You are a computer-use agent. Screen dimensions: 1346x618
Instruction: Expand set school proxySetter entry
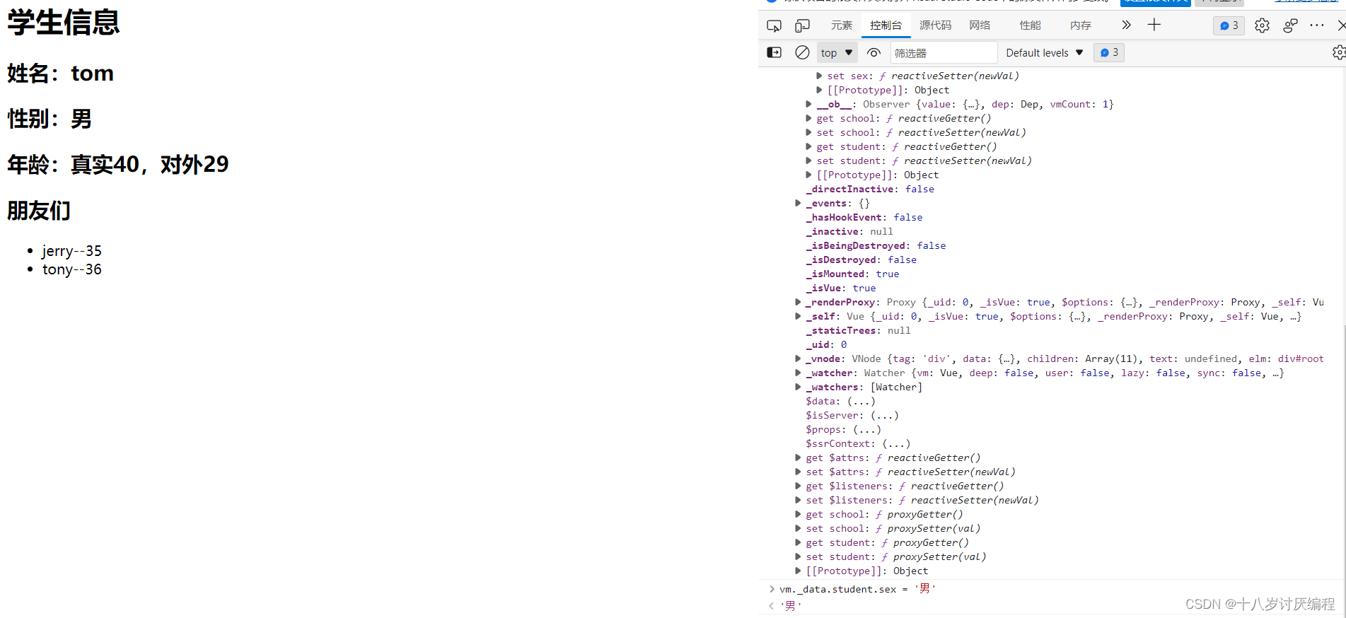tap(799, 528)
